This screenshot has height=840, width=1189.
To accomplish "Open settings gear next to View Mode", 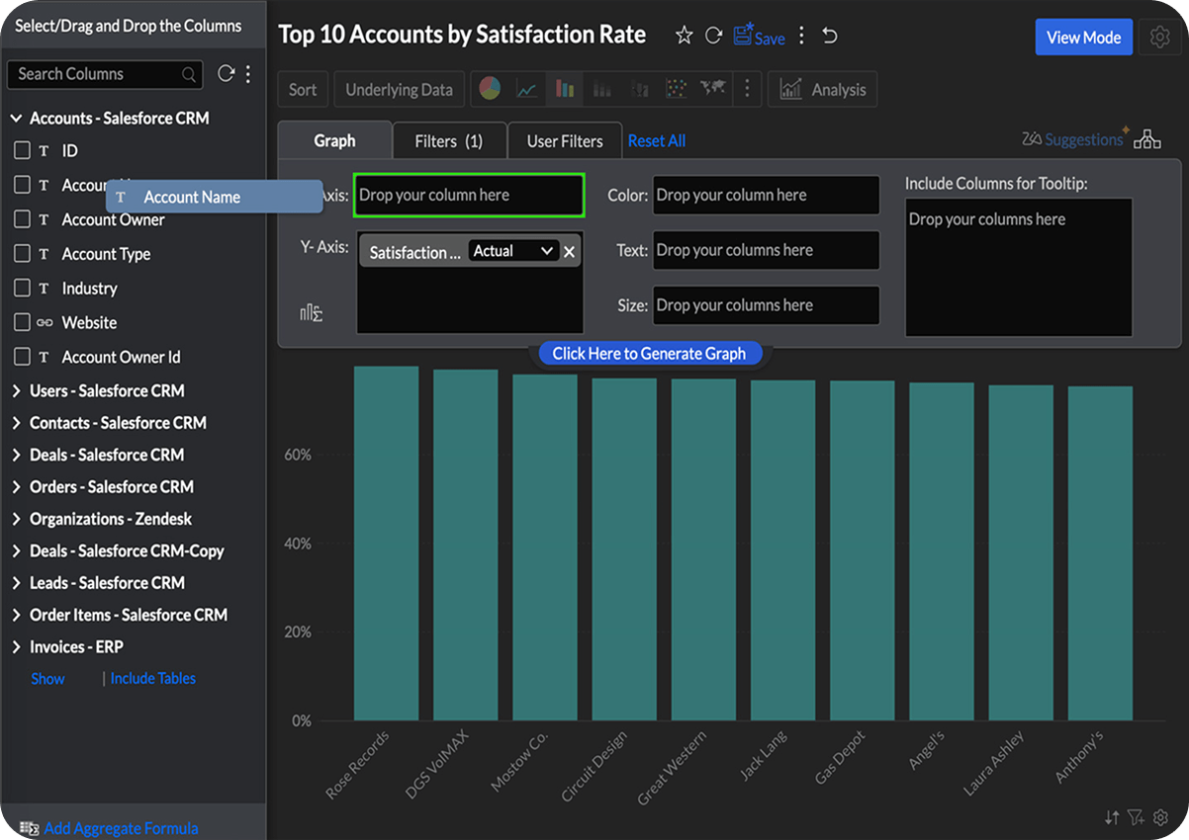I will (1159, 38).
